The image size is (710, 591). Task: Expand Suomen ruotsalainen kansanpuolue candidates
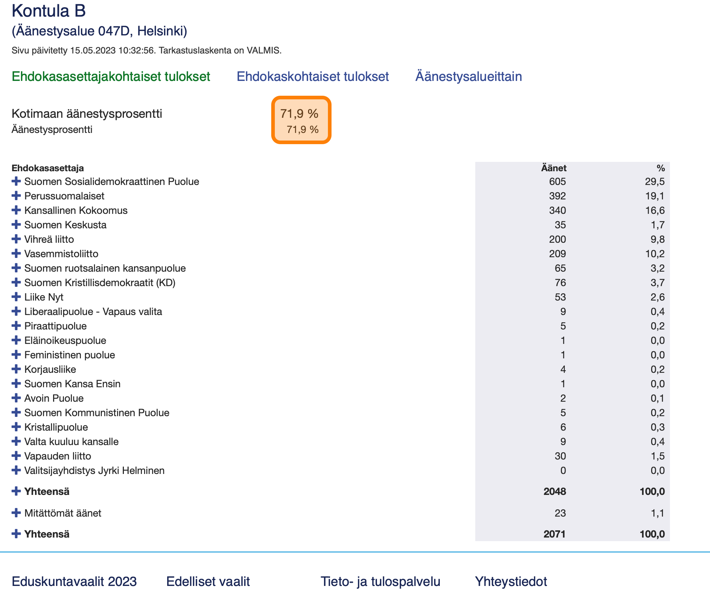(16, 268)
